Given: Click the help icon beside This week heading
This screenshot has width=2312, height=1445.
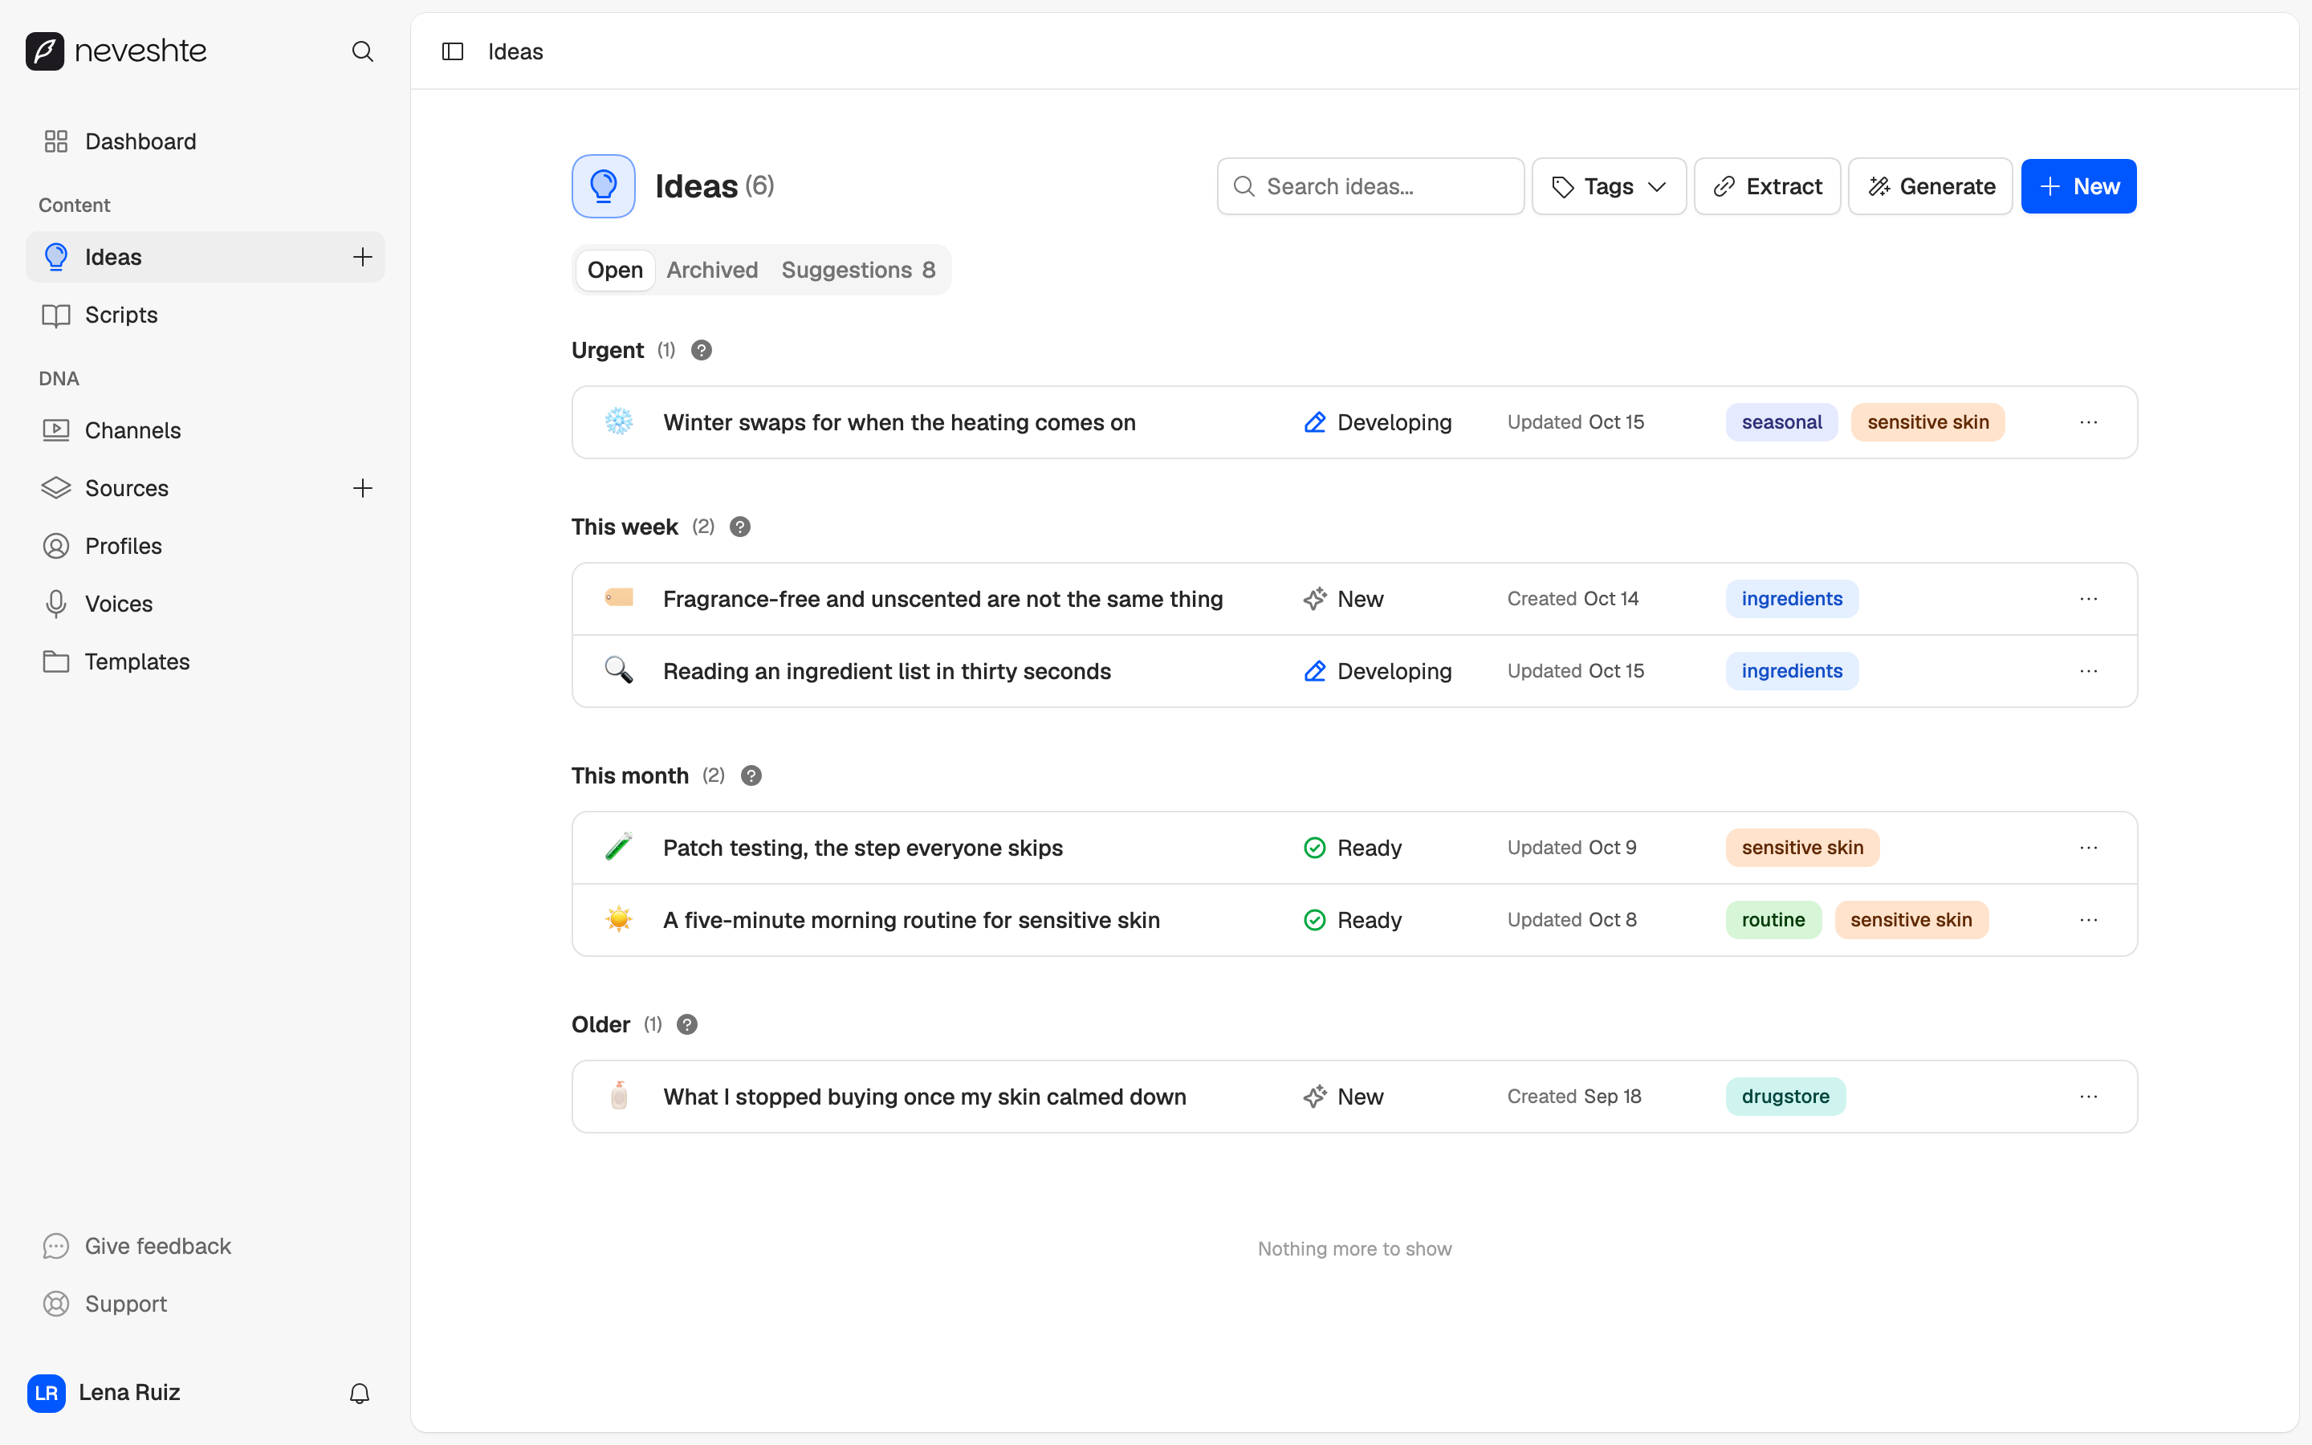Looking at the screenshot, I should pyautogui.click(x=740, y=527).
